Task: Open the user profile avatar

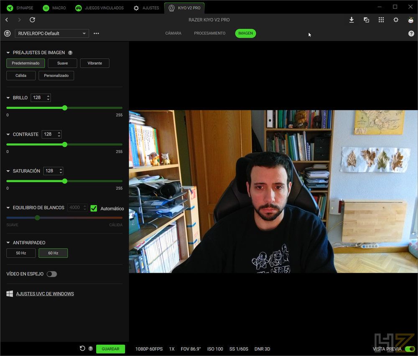Action: tap(411, 20)
